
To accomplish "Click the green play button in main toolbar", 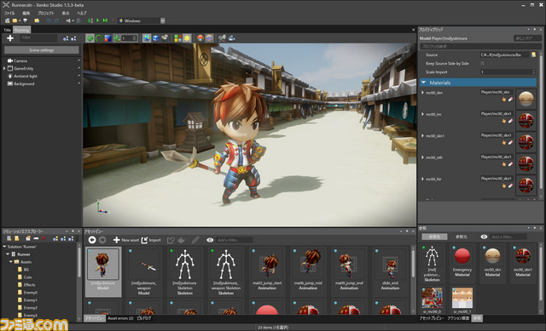I will (x=97, y=20).
